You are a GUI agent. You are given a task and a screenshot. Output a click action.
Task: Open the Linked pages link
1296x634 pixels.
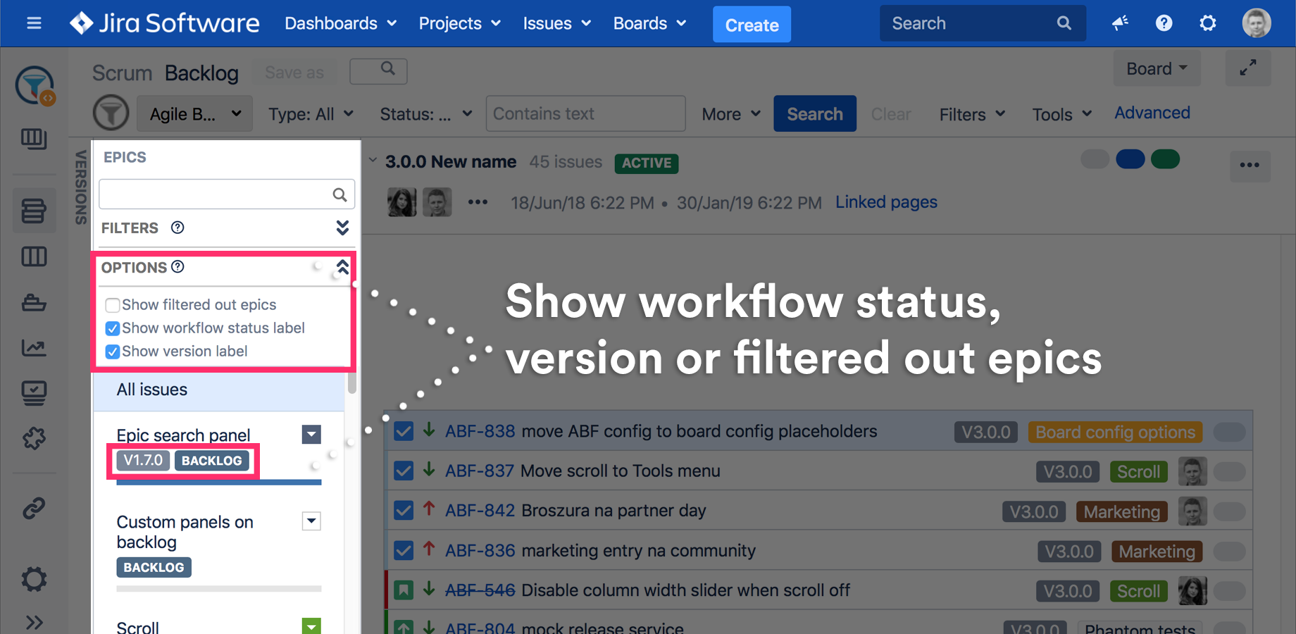tap(886, 202)
